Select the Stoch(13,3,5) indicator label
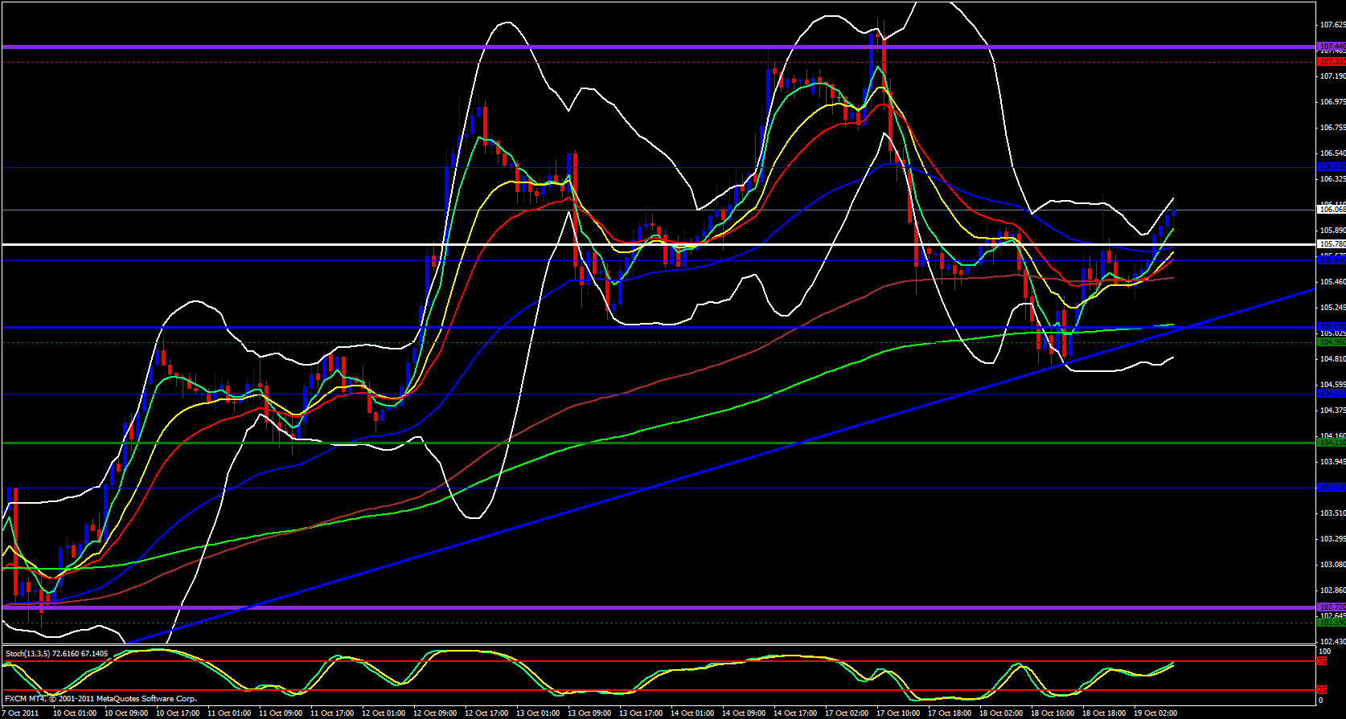Viewport: 1346px width, 719px height. [x=56, y=654]
